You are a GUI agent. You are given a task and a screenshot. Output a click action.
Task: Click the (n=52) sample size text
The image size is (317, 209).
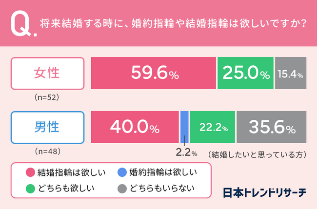(x=47, y=97)
